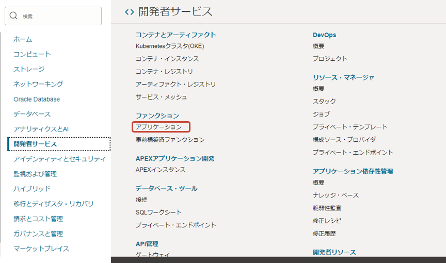
Task: Open マーケットプレイス menu item
Action: 41,249
